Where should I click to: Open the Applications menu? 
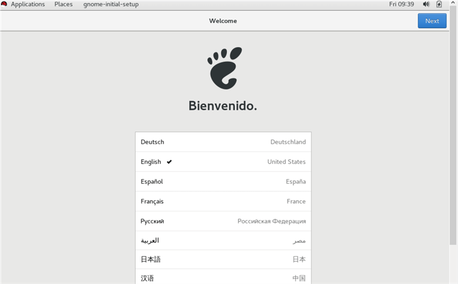click(x=28, y=4)
